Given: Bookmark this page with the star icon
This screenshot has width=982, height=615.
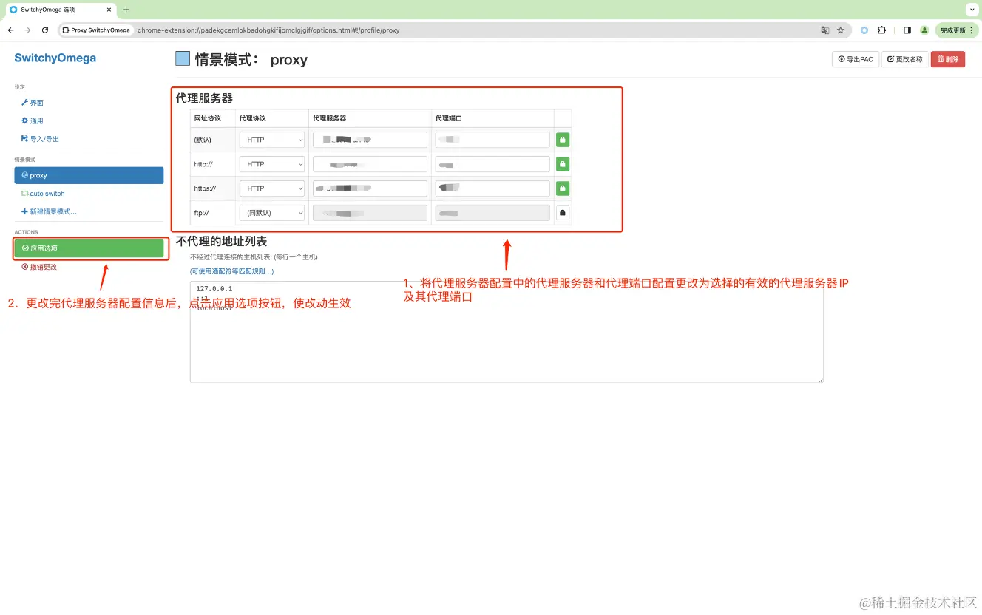Looking at the screenshot, I should [841, 30].
